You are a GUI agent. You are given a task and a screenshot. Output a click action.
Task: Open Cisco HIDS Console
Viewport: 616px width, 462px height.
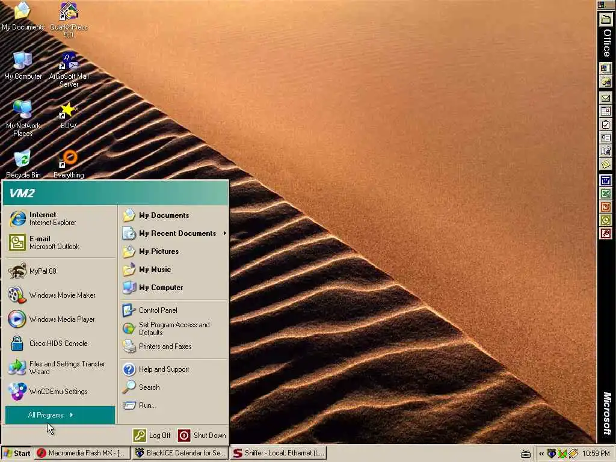coord(60,343)
